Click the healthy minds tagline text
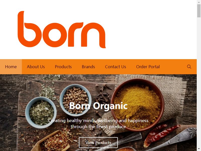The width and height of the screenshot is (201, 151). 98,124
